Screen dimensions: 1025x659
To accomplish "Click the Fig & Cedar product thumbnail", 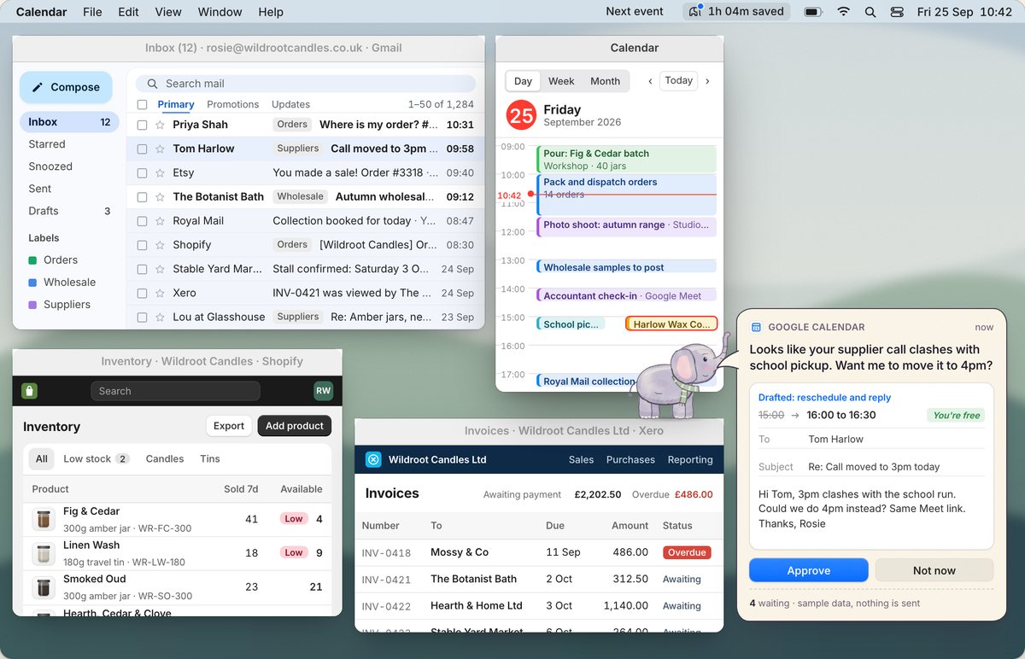I will [x=43, y=519].
